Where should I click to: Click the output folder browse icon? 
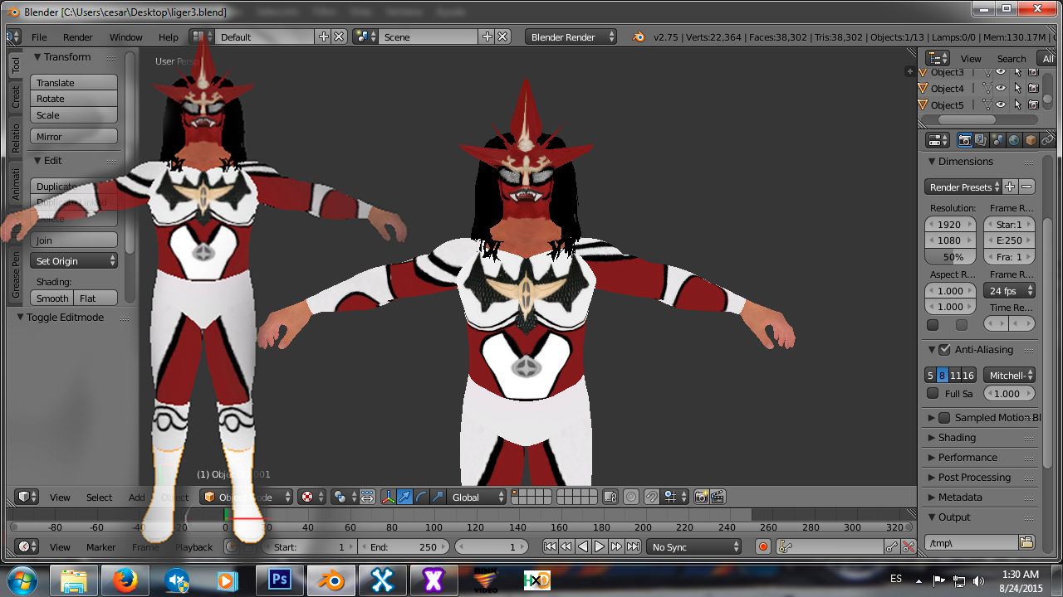1026,542
